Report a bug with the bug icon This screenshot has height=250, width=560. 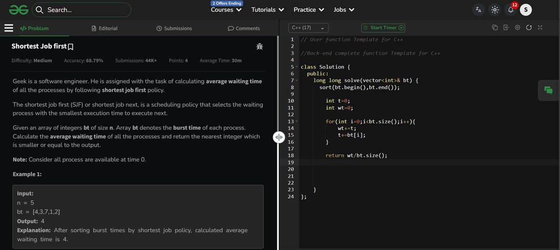[259, 46]
